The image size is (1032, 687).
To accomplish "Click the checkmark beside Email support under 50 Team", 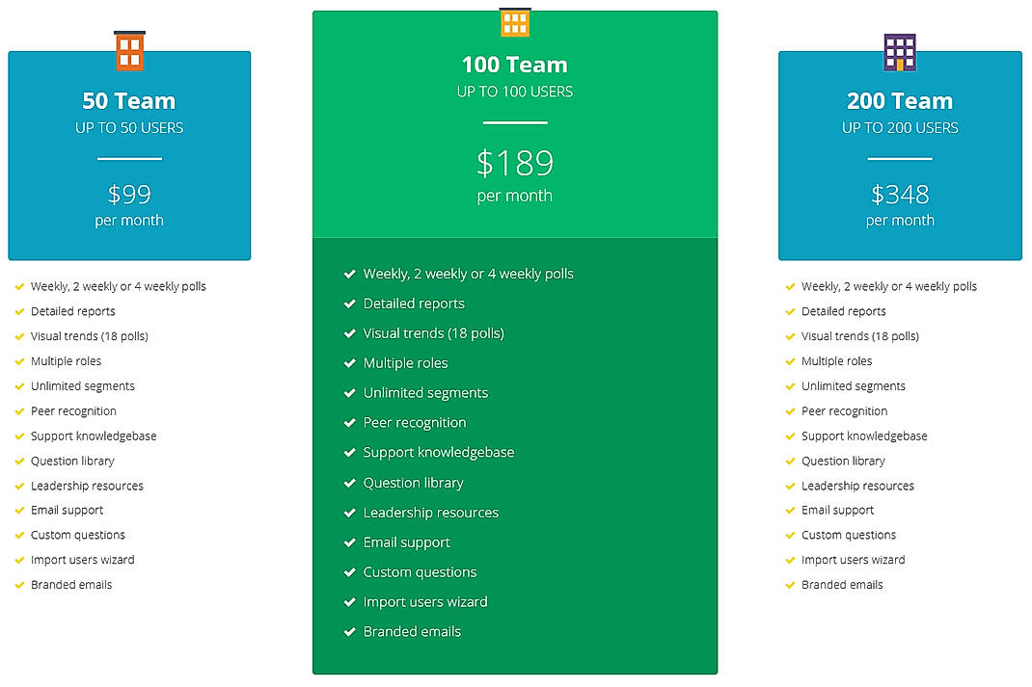I will [x=18, y=510].
